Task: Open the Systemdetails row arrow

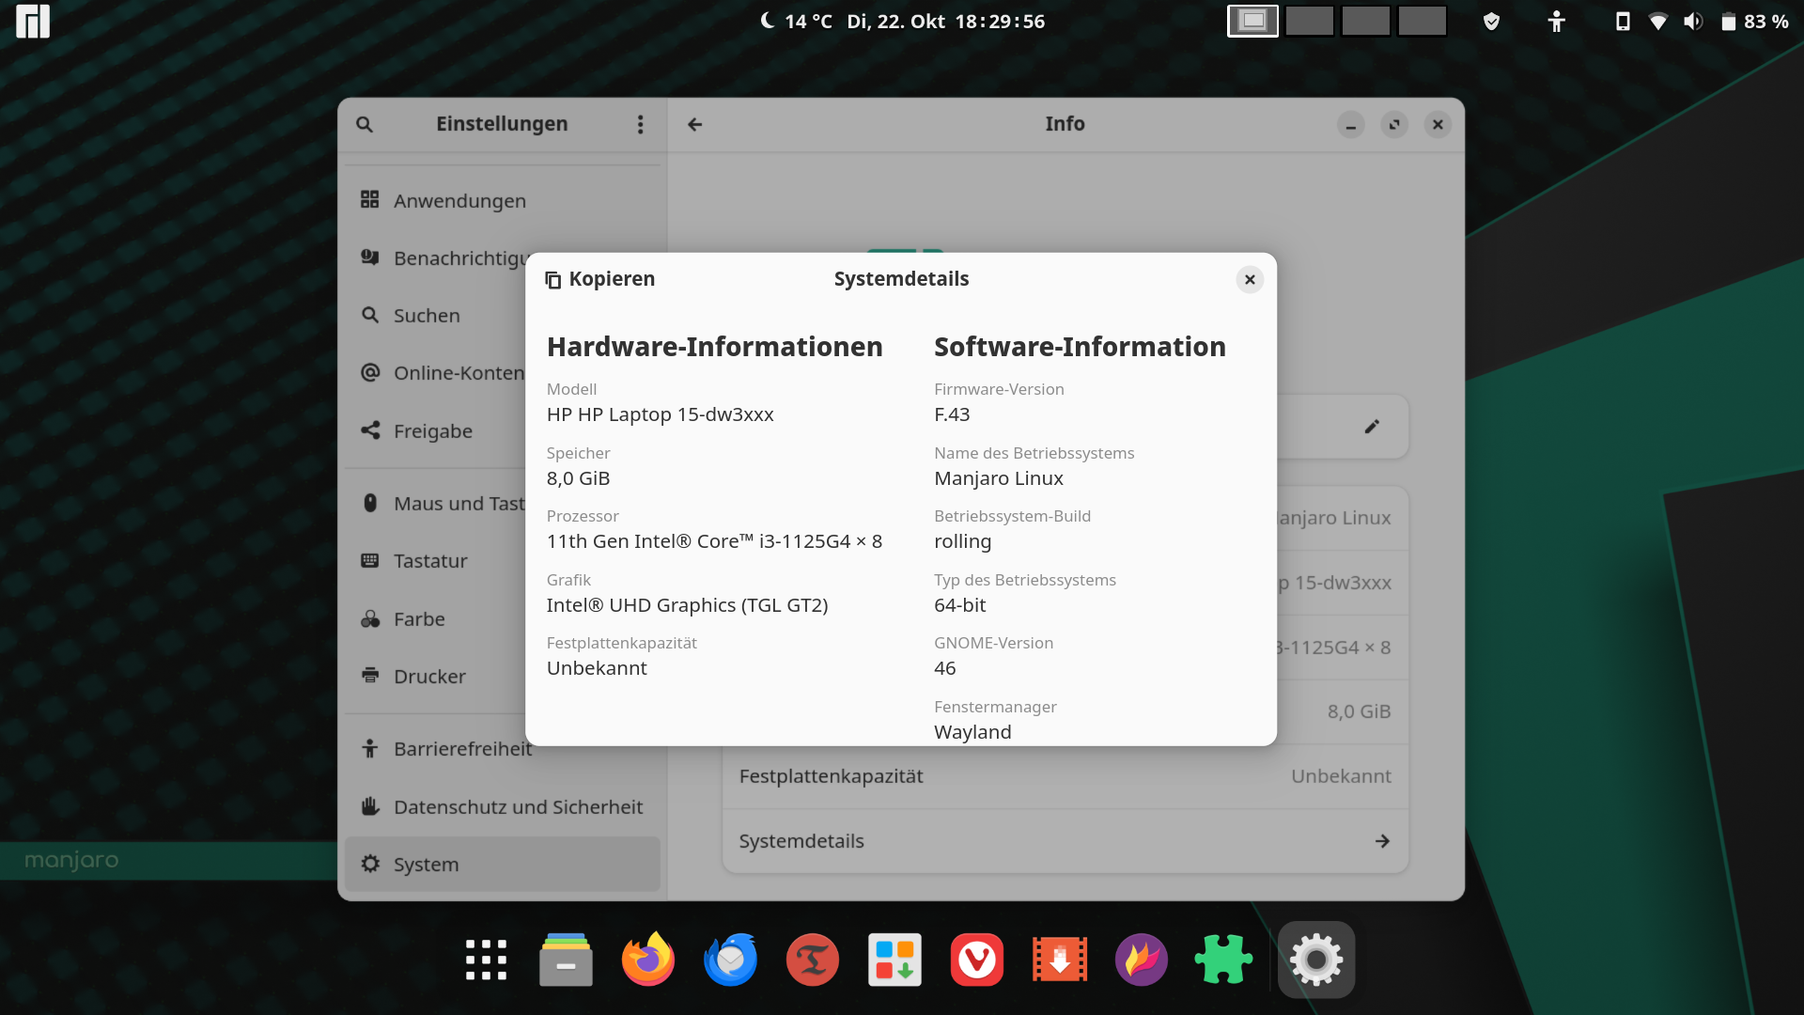Action: click(x=1381, y=841)
